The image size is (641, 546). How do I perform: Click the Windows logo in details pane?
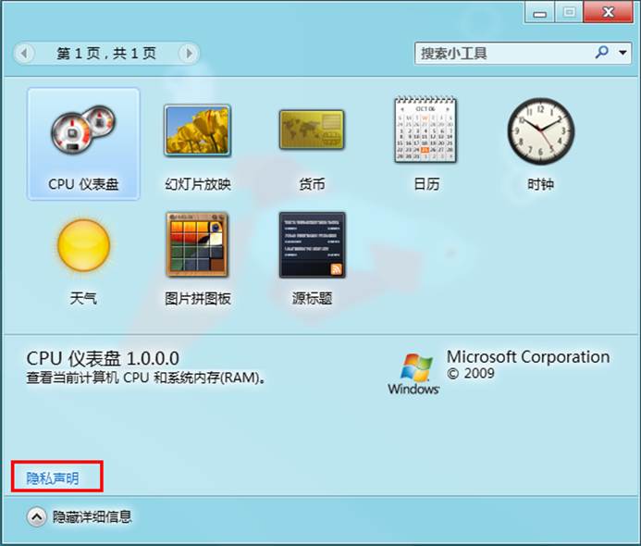414,373
